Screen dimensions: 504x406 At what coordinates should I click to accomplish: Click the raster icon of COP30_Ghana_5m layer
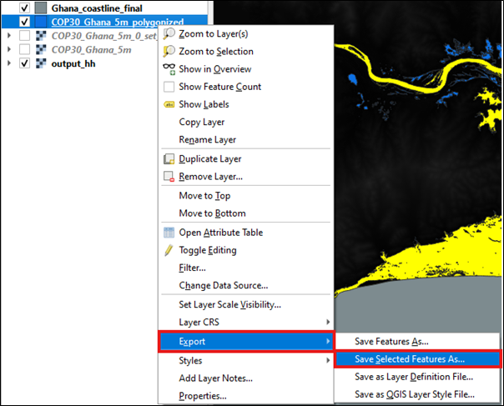point(41,49)
